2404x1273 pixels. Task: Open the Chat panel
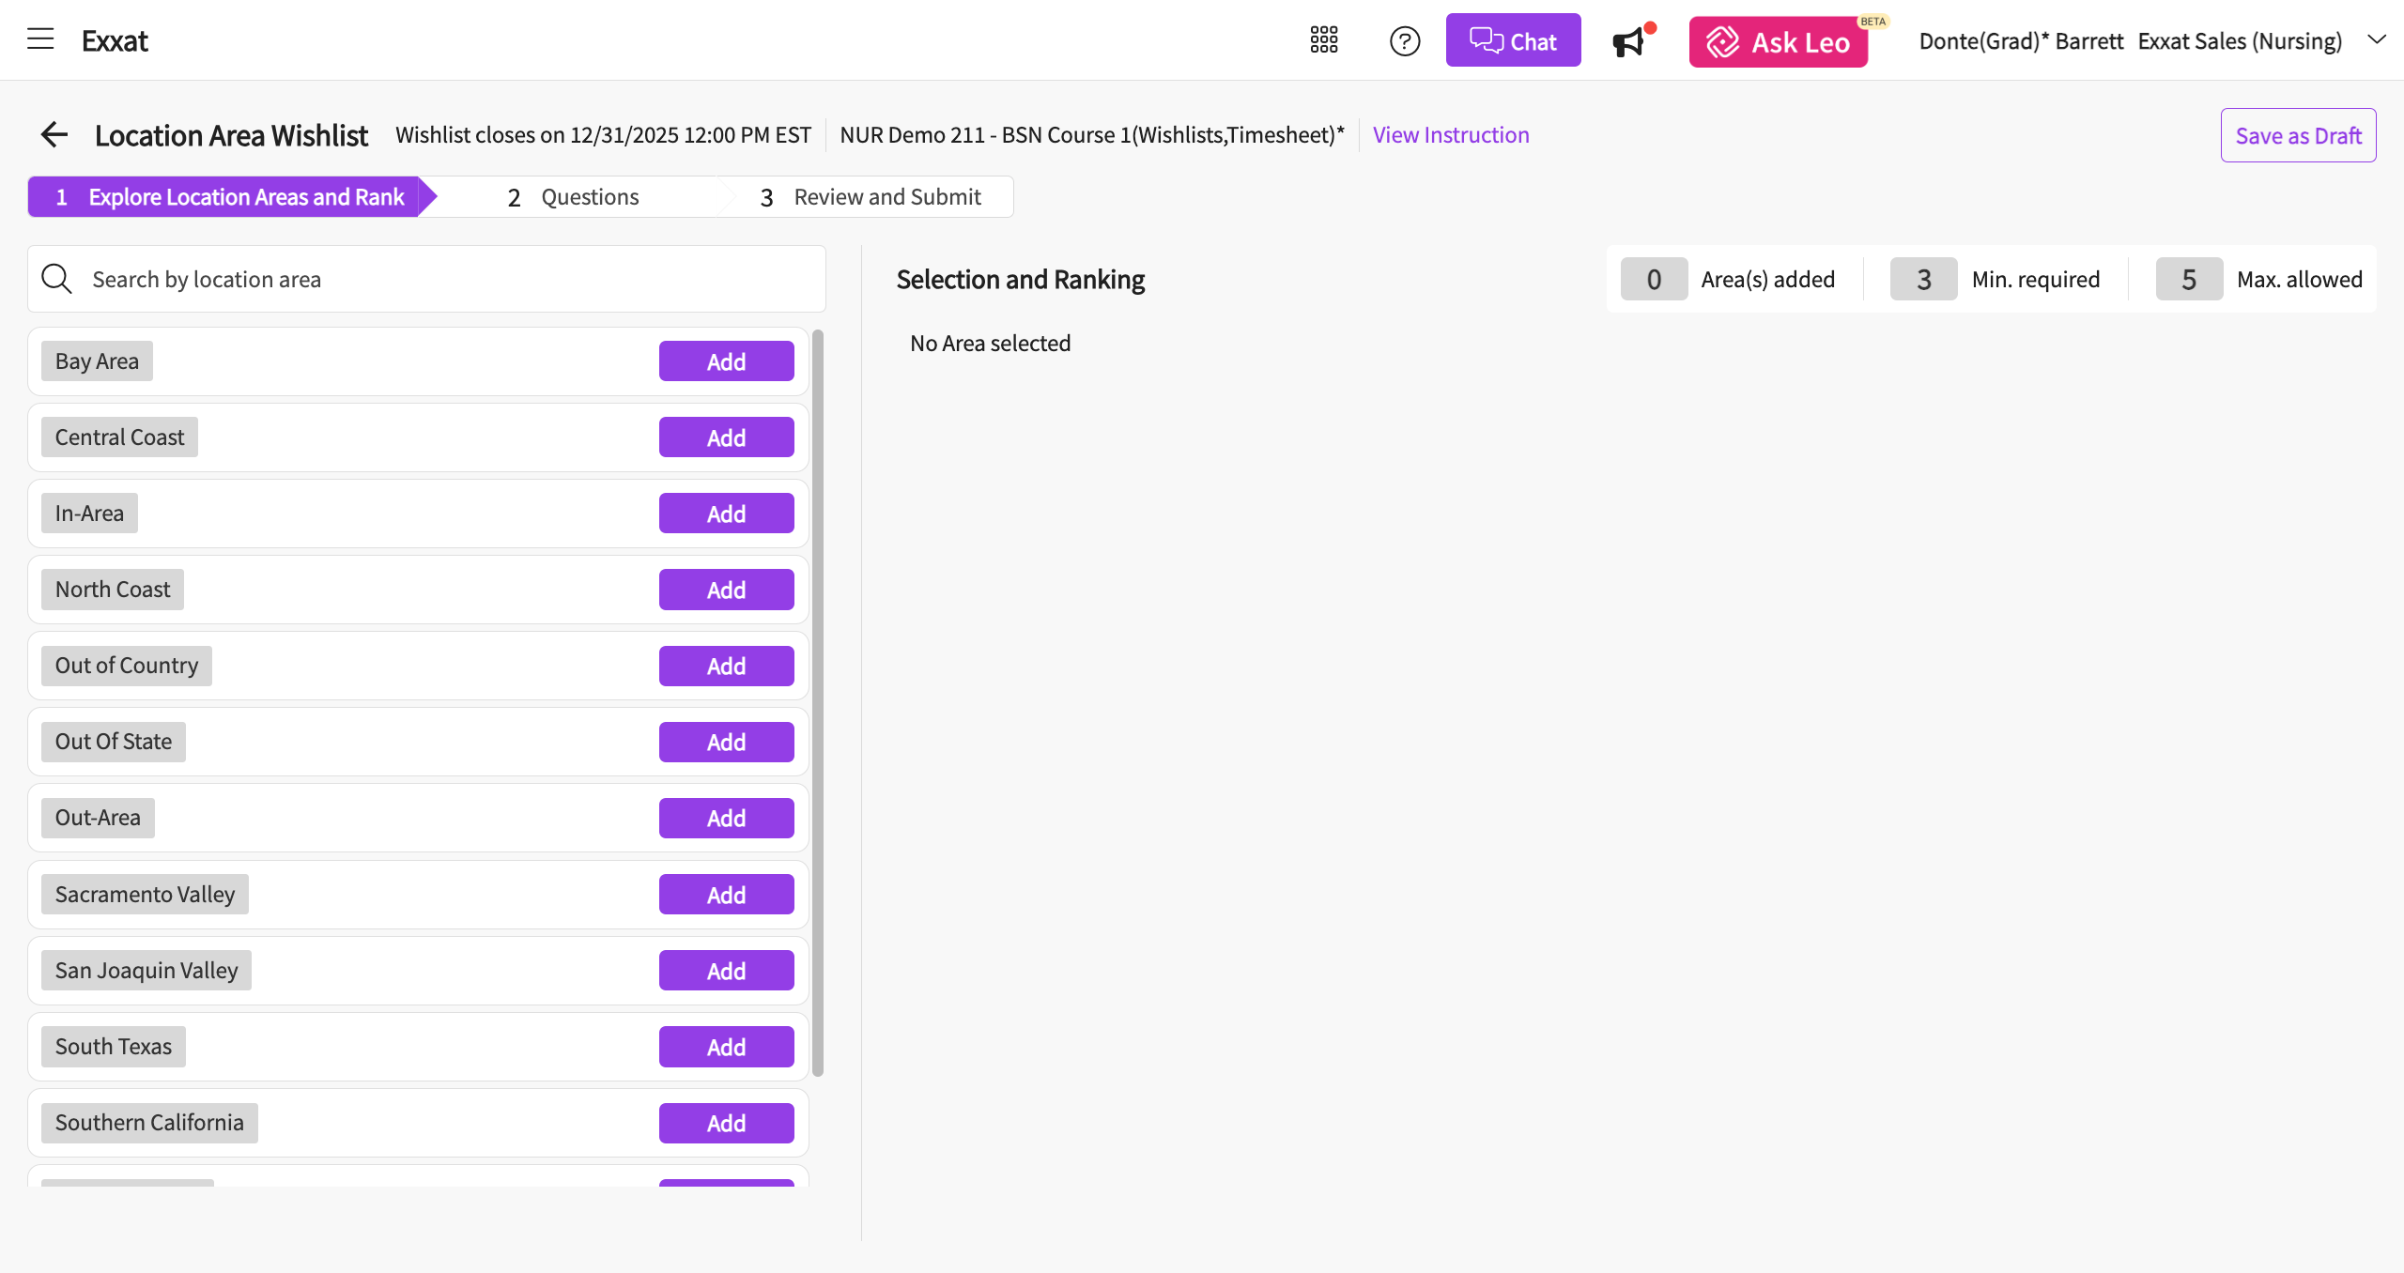click(x=1513, y=41)
